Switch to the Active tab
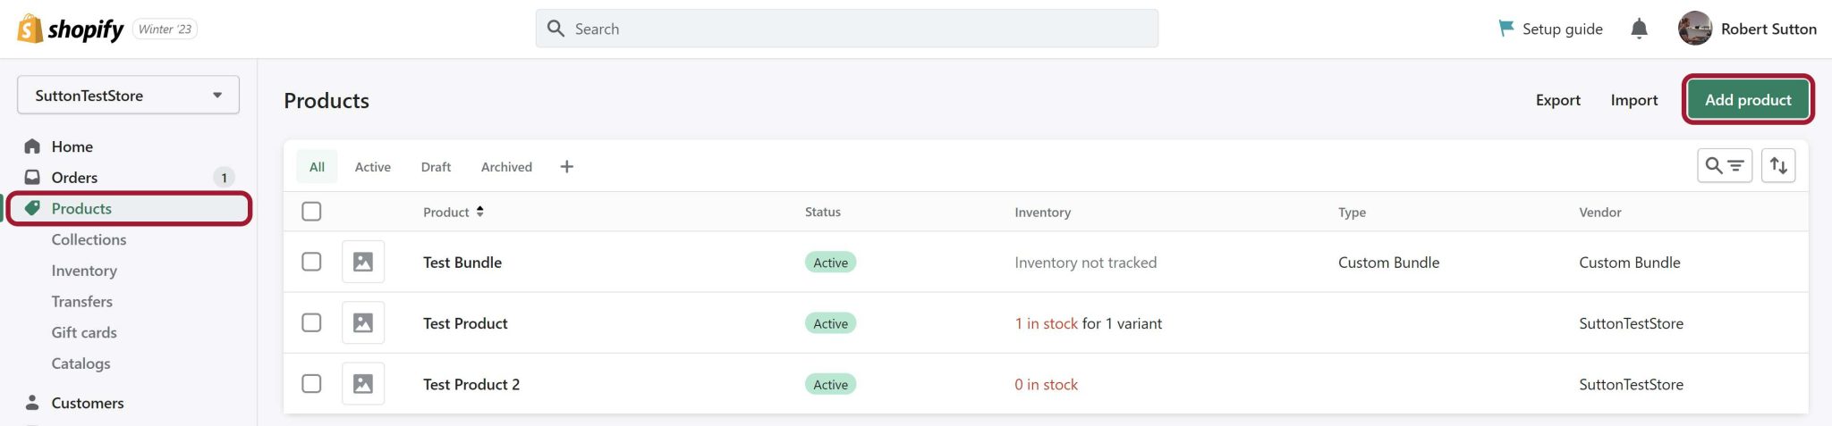 coord(372,167)
